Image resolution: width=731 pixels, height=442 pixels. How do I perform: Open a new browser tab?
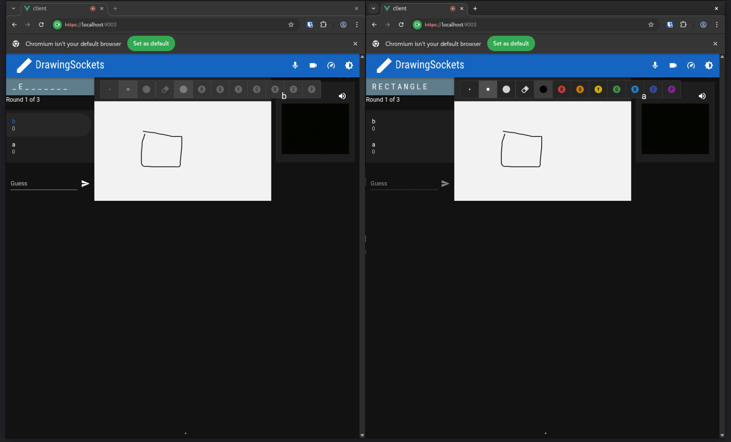[x=475, y=8]
